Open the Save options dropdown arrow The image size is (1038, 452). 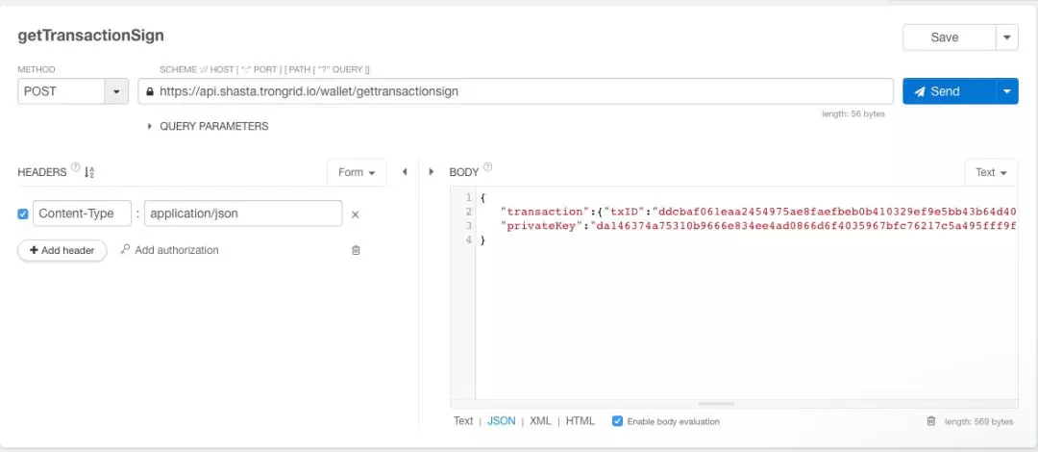[1006, 38]
